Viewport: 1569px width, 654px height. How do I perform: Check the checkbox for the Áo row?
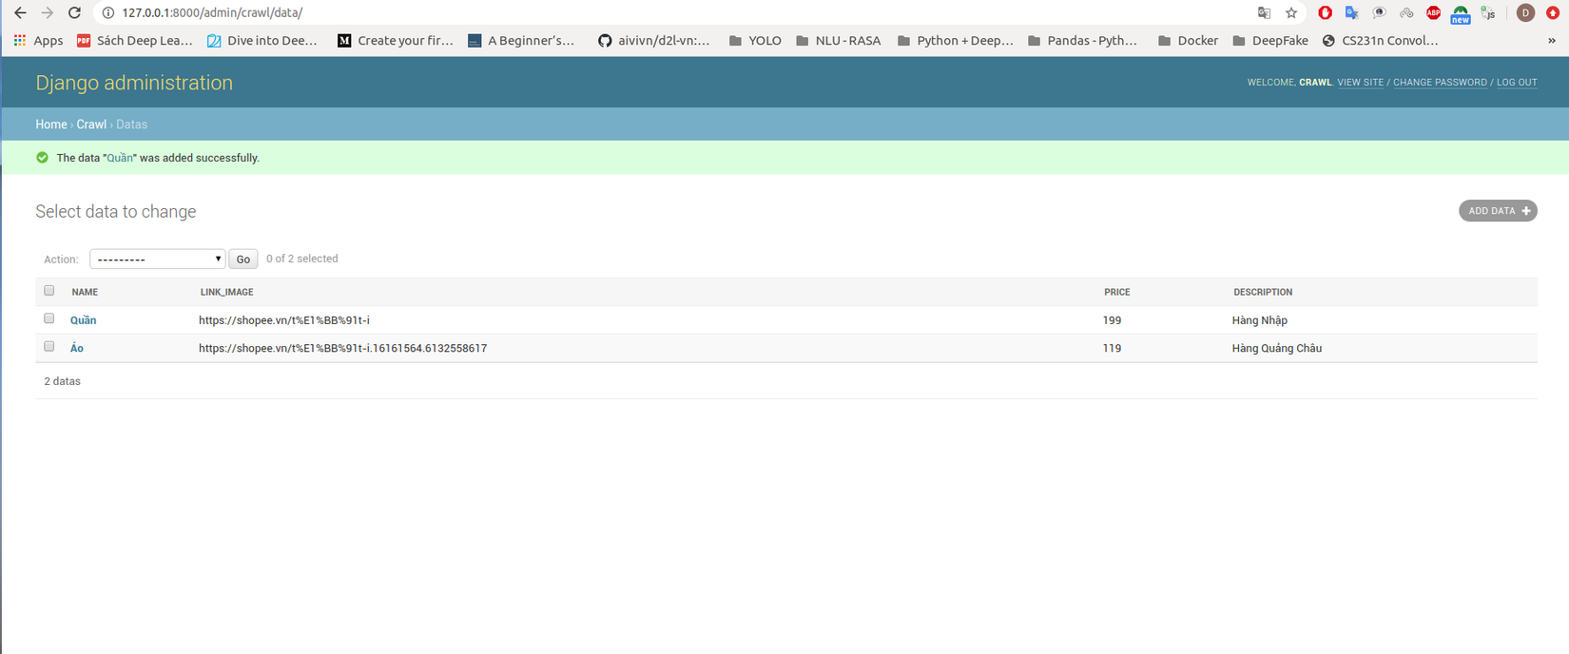point(49,347)
